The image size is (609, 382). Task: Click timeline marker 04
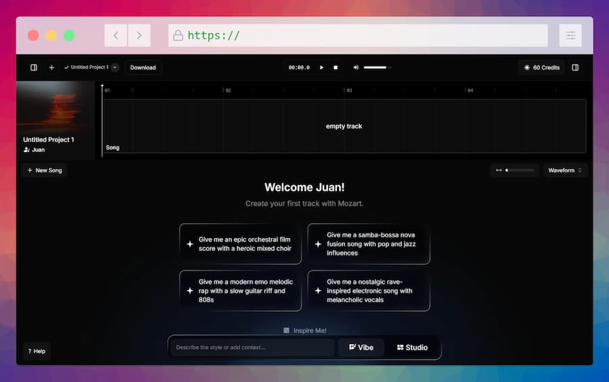(470, 91)
